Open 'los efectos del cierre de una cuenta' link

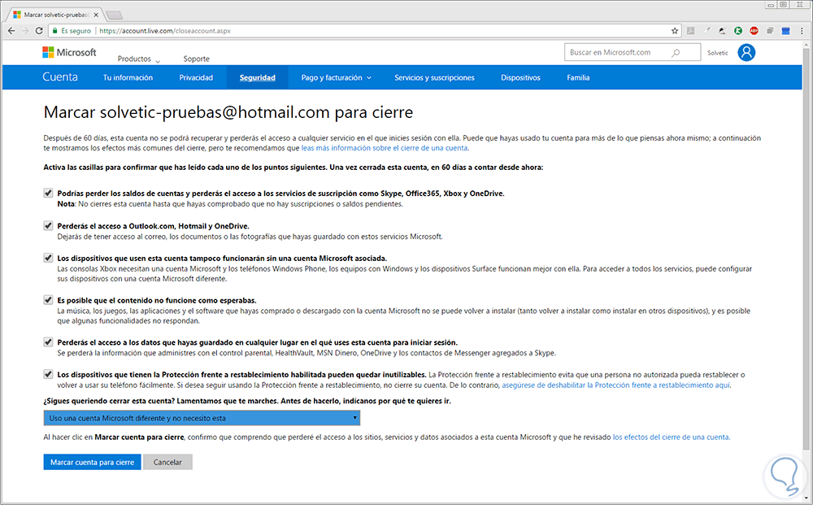(x=671, y=437)
